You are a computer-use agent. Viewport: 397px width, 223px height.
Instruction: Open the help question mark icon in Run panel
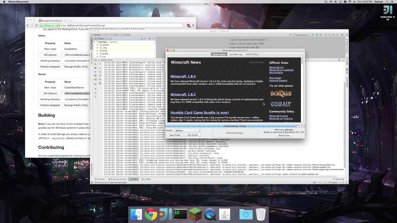click(96, 97)
